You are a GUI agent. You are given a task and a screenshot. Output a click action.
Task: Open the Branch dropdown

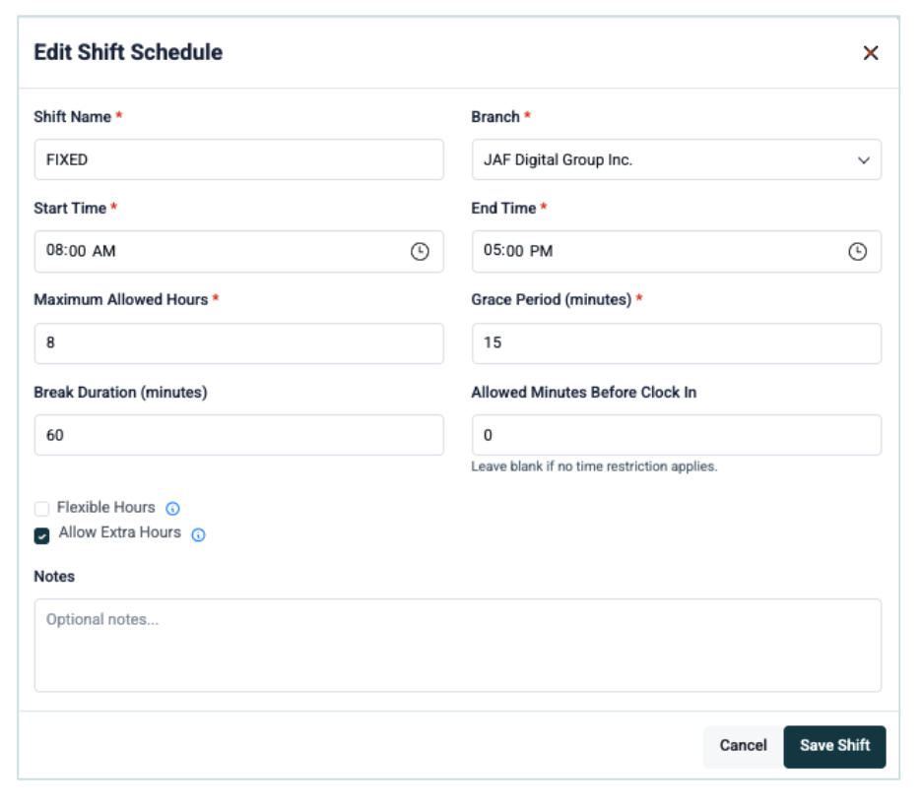click(676, 159)
